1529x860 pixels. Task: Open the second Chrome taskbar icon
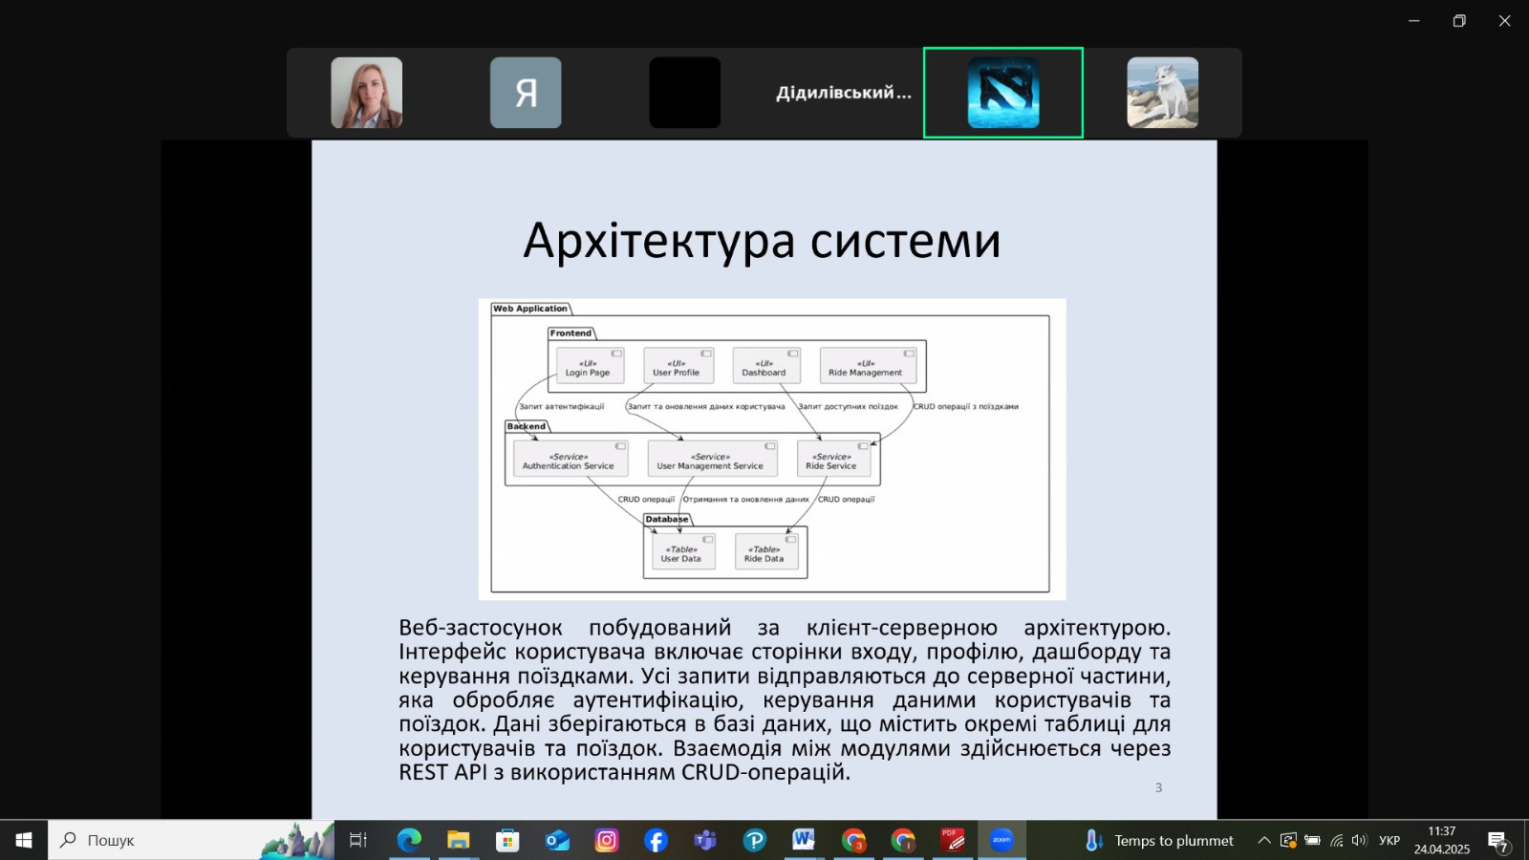coord(903,840)
